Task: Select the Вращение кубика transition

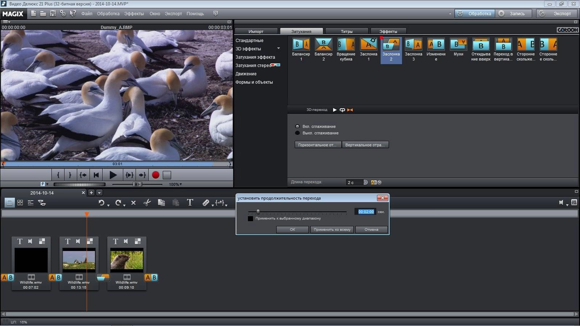Action: [346, 50]
